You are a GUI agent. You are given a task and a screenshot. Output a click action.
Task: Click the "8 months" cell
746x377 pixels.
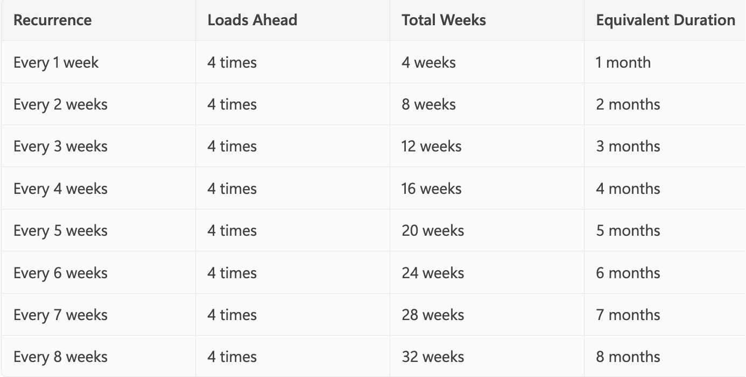pyautogui.click(x=628, y=357)
